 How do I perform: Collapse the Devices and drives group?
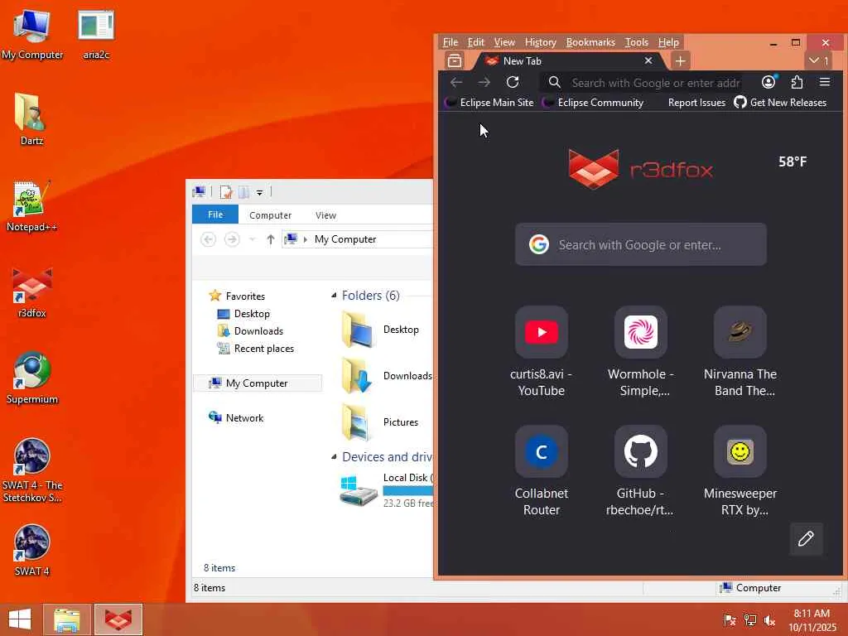(334, 457)
